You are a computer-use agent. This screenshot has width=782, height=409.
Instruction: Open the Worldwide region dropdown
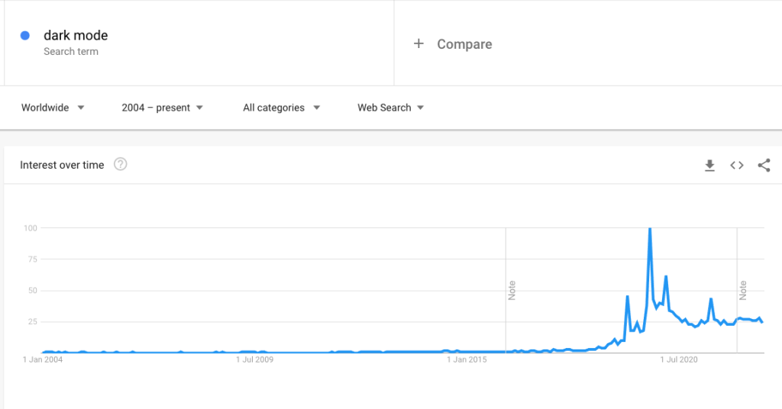[53, 108]
